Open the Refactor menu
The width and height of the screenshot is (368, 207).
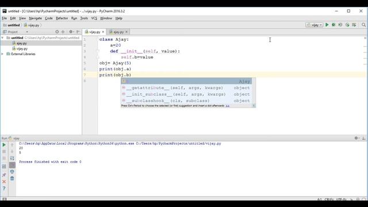tap(62, 18)
